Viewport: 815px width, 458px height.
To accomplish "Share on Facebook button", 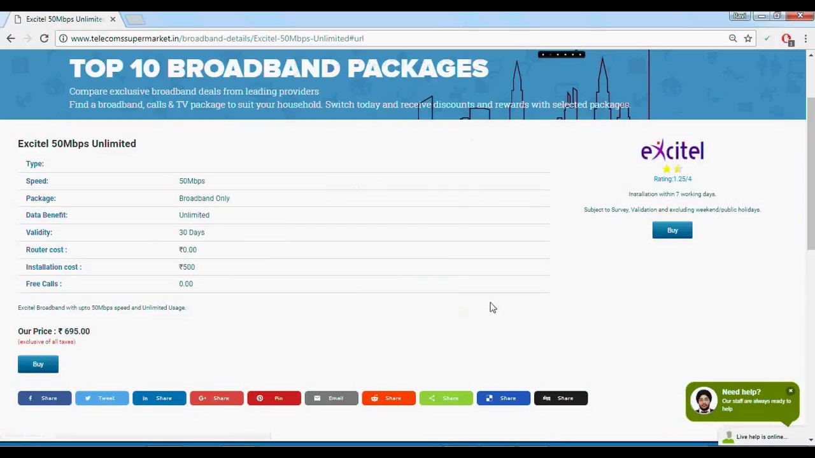I will click(45, 398).
